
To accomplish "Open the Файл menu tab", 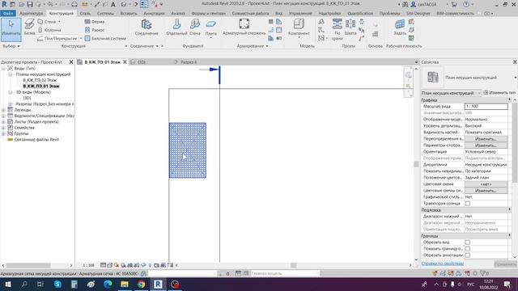I will coord(7,13).
